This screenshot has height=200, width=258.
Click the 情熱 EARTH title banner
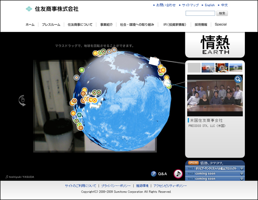[x=215, y=45]
